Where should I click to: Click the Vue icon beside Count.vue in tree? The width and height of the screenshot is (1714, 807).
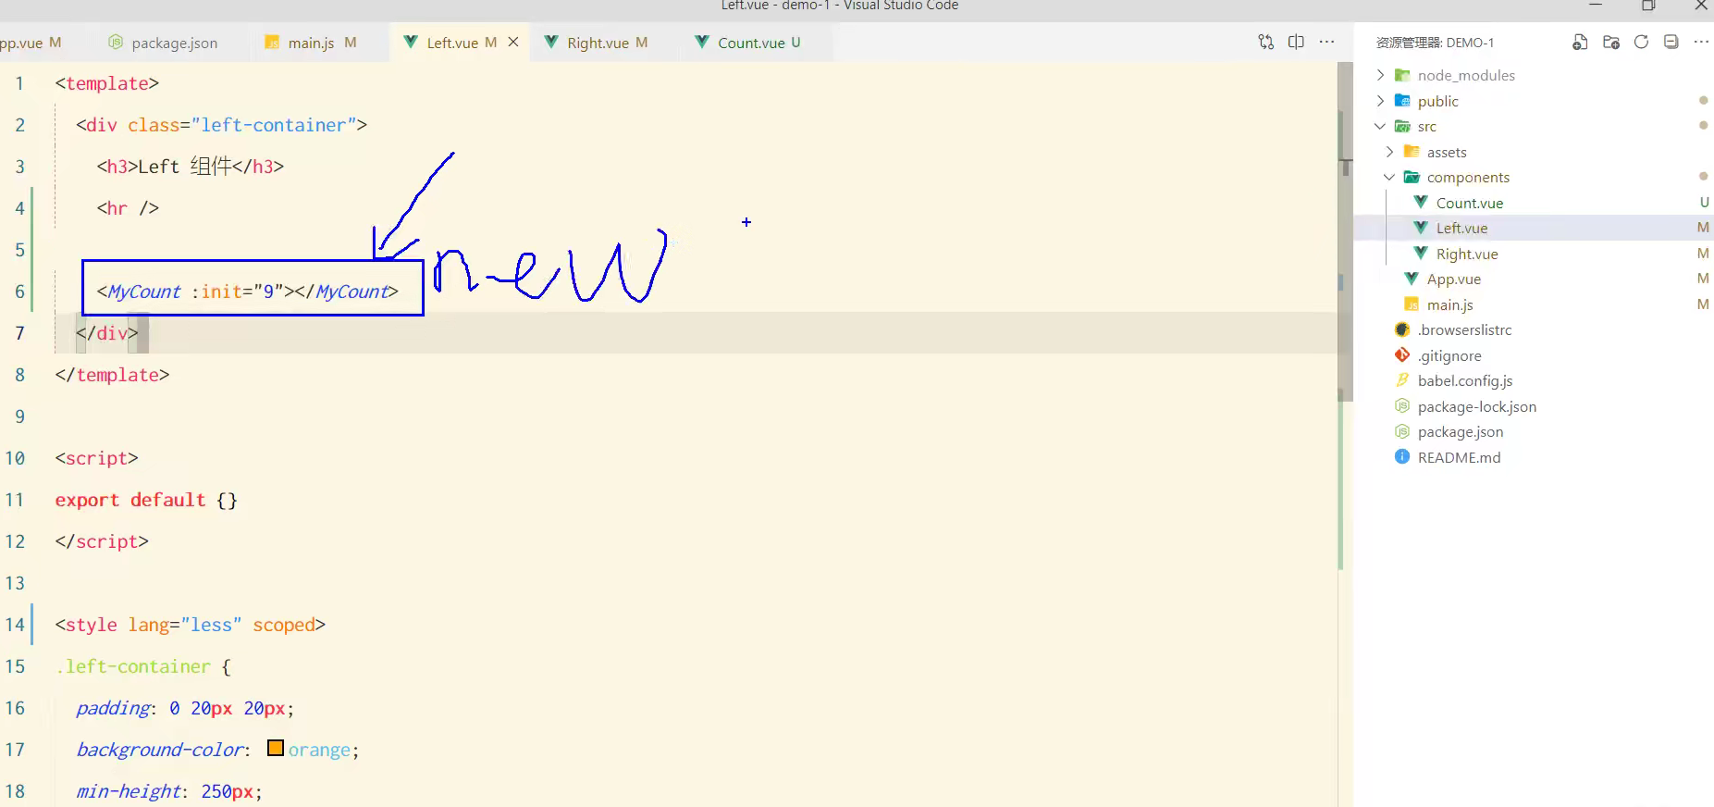click(x=1421, y=202)
